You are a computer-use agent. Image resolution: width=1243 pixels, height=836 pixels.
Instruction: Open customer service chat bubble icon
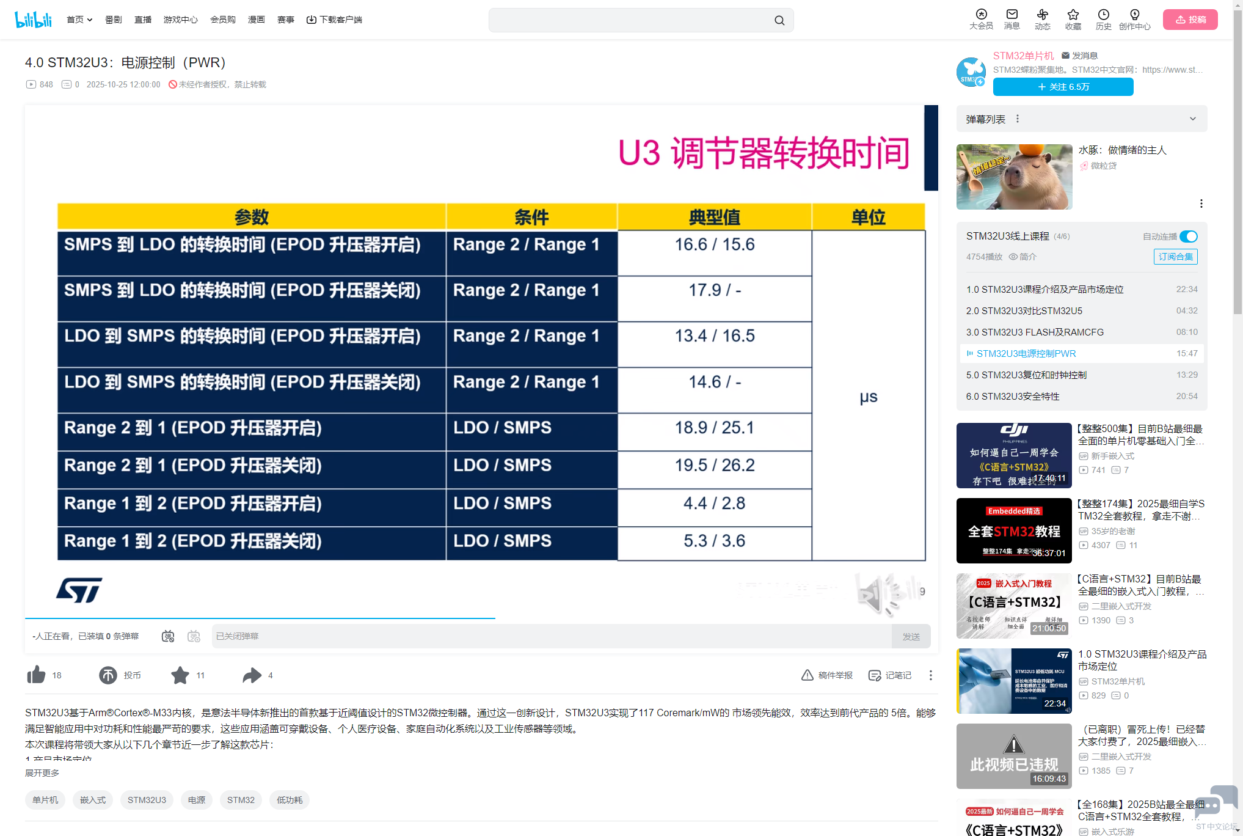(x=1216, y=802)
